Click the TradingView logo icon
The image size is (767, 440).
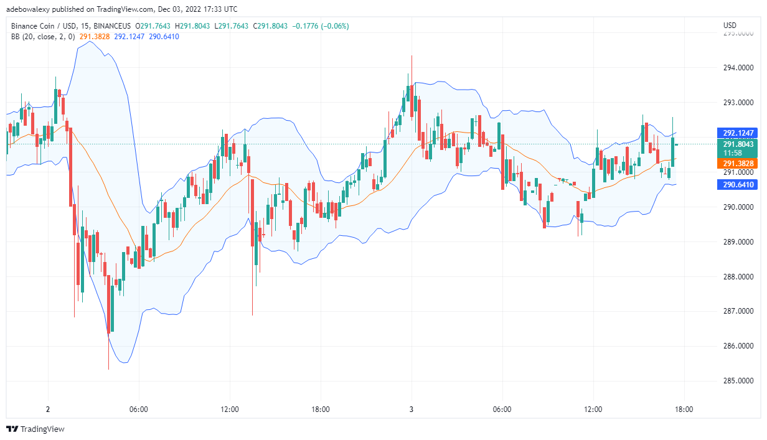click(x=12, y=429)
